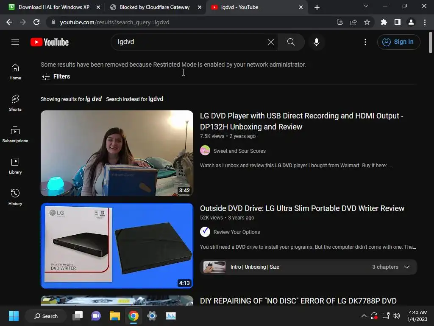View site info via the lock icon
The height and width of the screenshot is (326, 434).
[54, 22]
